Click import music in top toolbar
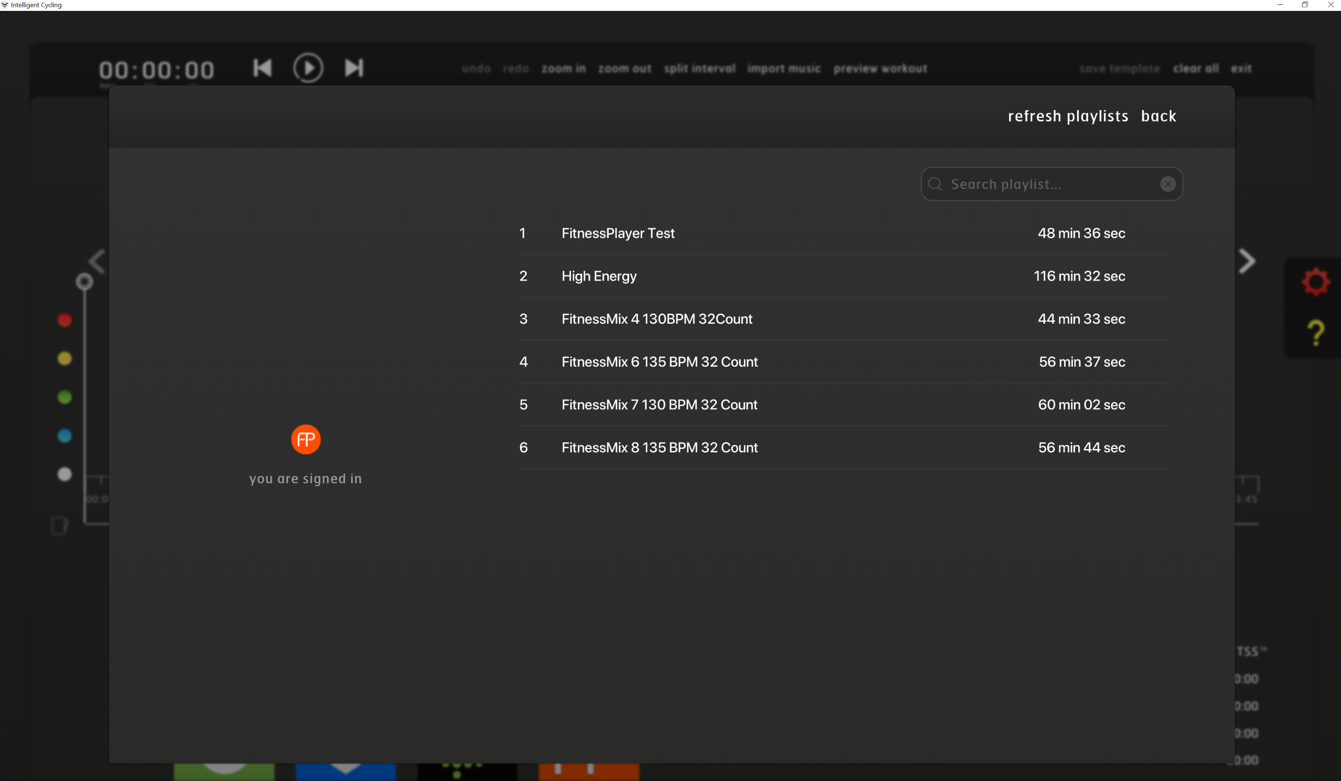 tap(783, 69)
